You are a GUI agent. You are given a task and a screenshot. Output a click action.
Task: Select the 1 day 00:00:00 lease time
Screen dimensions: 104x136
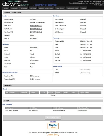coord(82,110)
